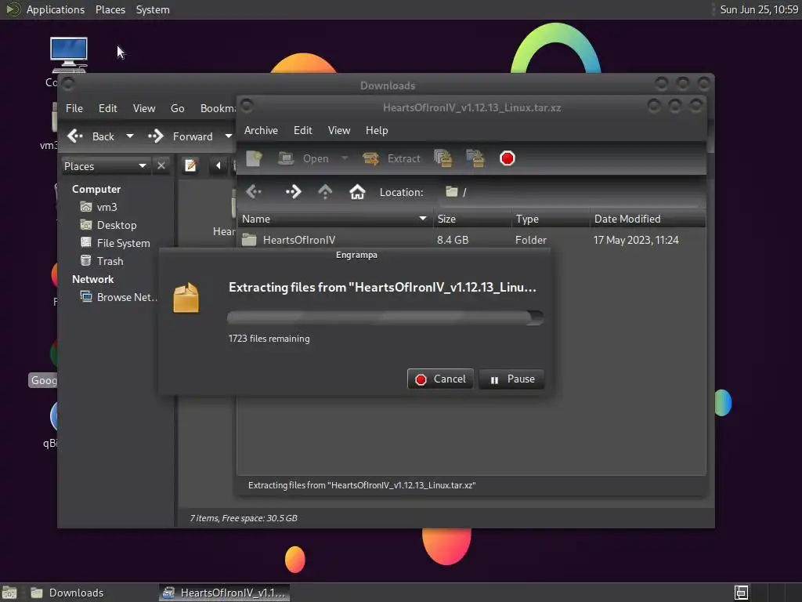Go forward using archive location forward arrow

293,192
